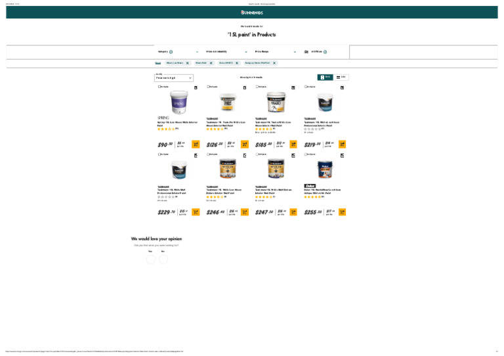Select the No feedback radio button
This screenshot has height=356, width=504.
tap(163, 259)
